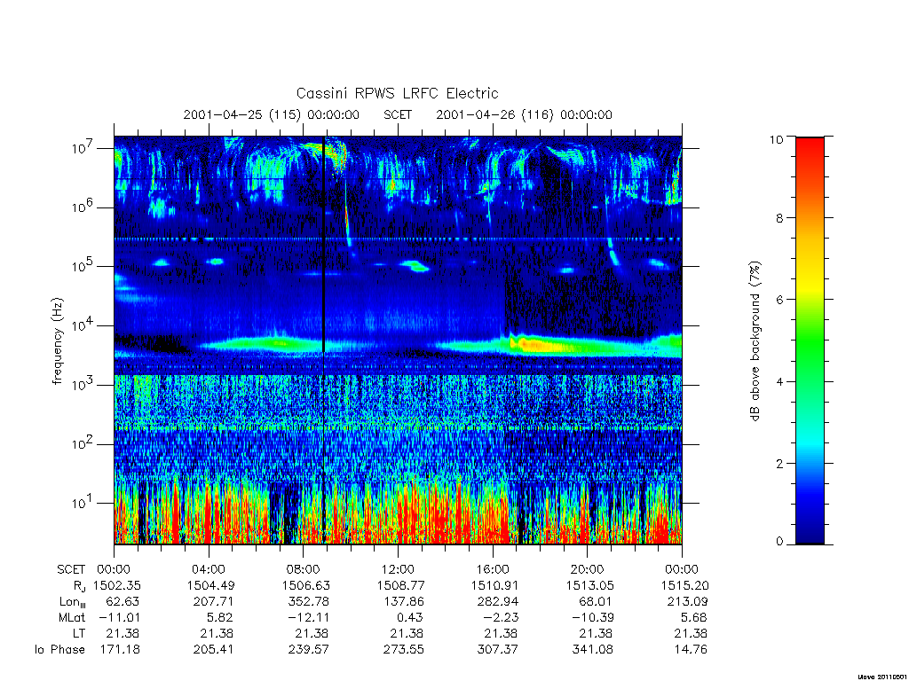The image size is (909, 681).
Task: Click the colorbar tick value 8
Action: point(779,218)
